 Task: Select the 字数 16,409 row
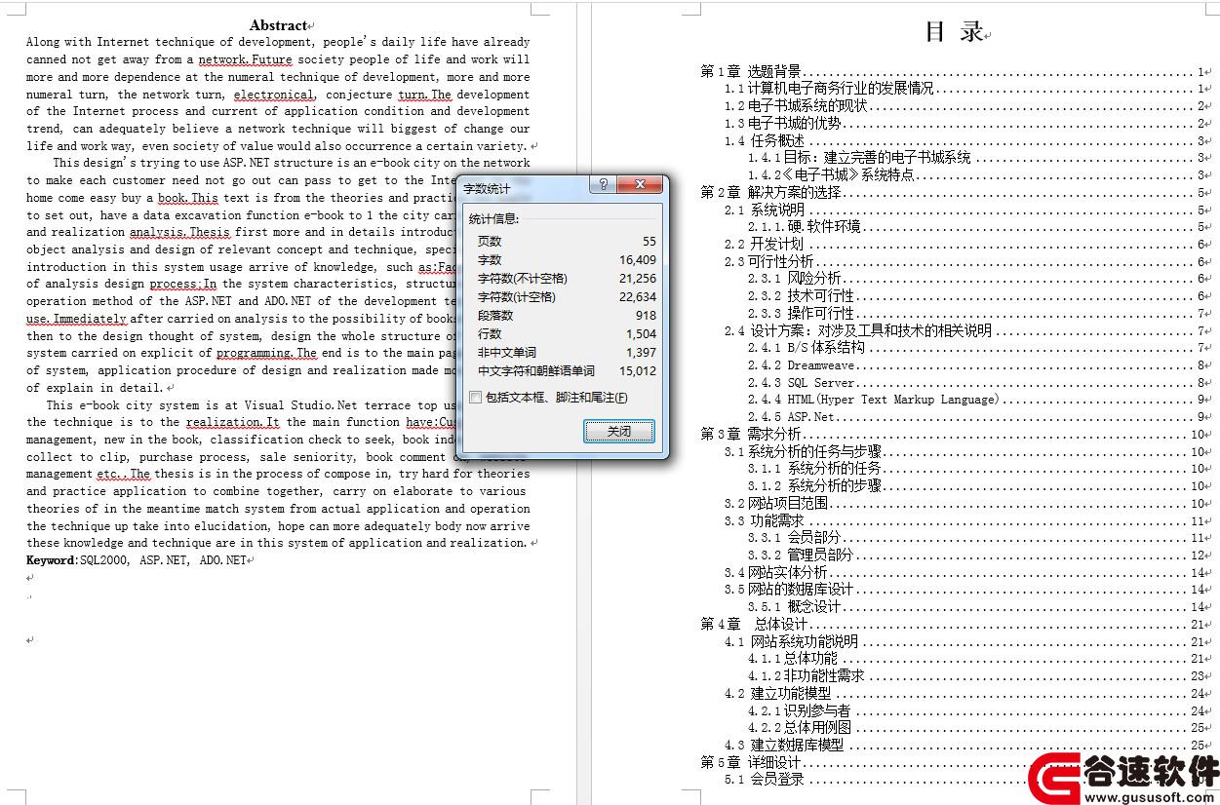(x=567, y=260)
